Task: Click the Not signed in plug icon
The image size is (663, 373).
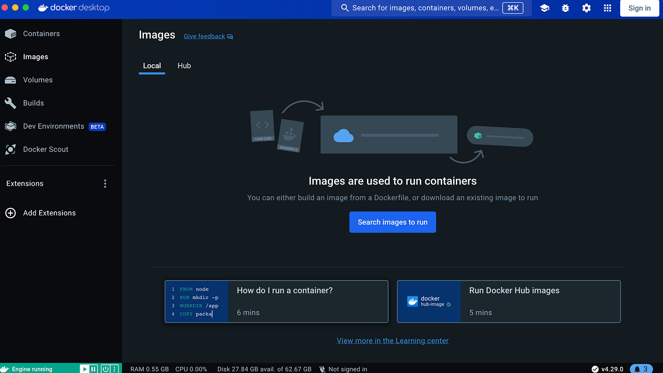Action: (x=322, y=369)
